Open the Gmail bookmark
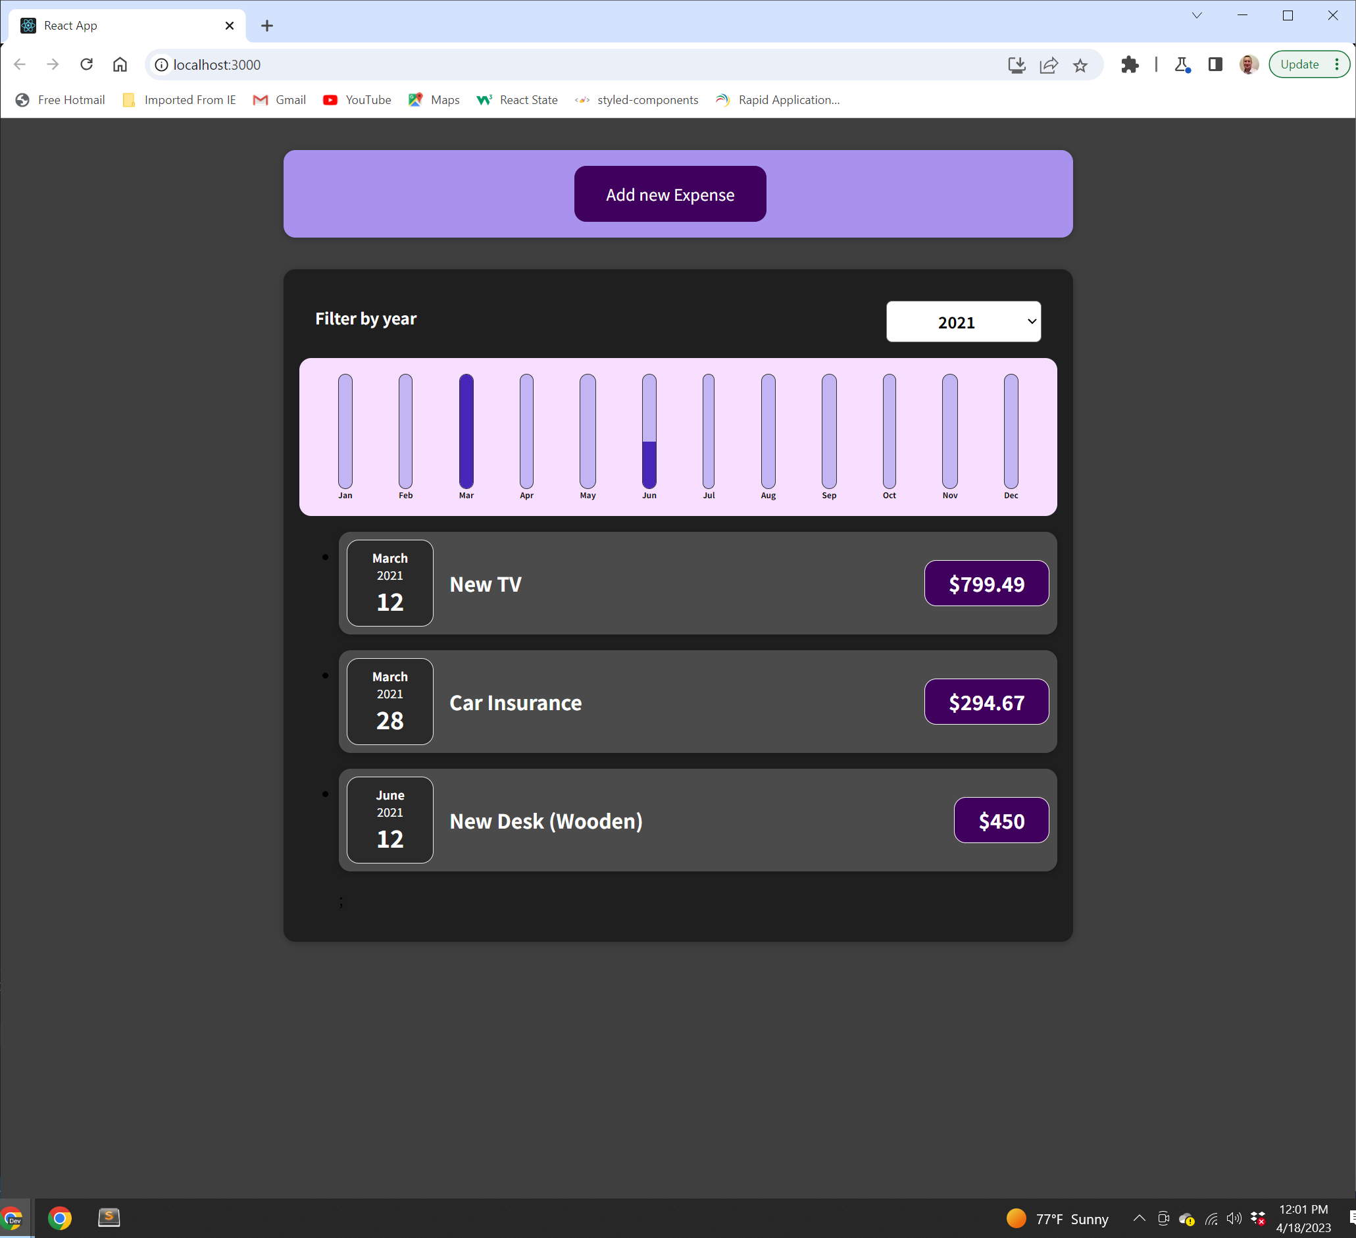The width and height of the screenshot is (1356, 1238). tap(279, 100)
